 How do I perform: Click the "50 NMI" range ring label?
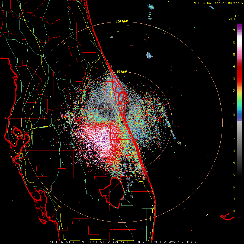[x=122, y=72]
